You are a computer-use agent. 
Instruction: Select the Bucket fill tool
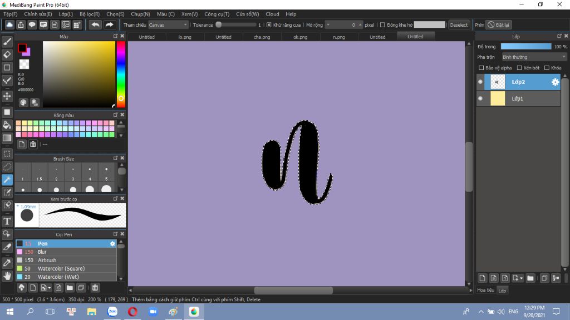tap(7, 125)
